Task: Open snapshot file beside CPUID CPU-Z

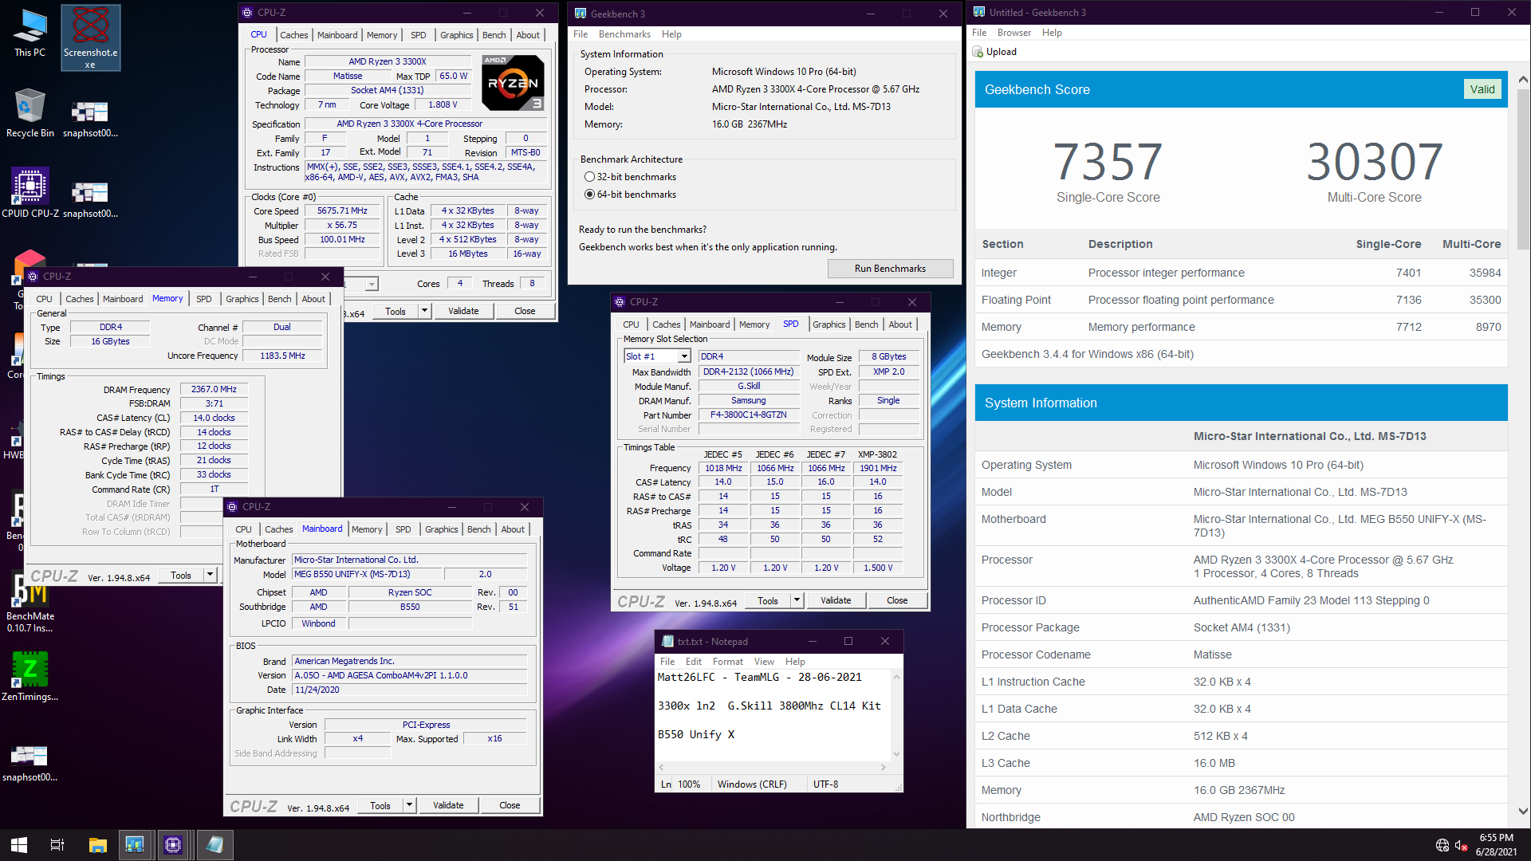Action: tap(90, 199)
